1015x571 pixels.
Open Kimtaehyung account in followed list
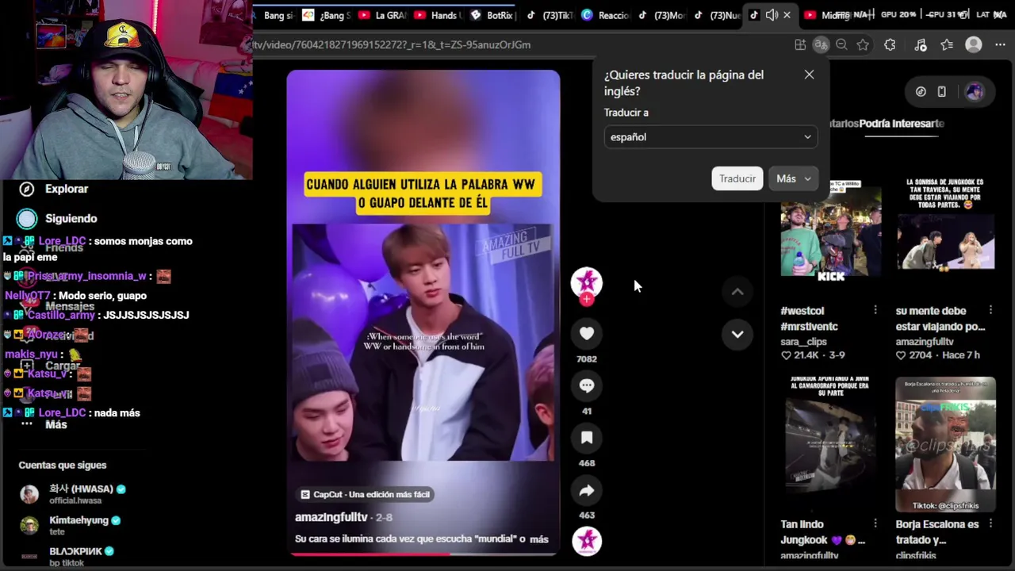click(x=70, y=525)
